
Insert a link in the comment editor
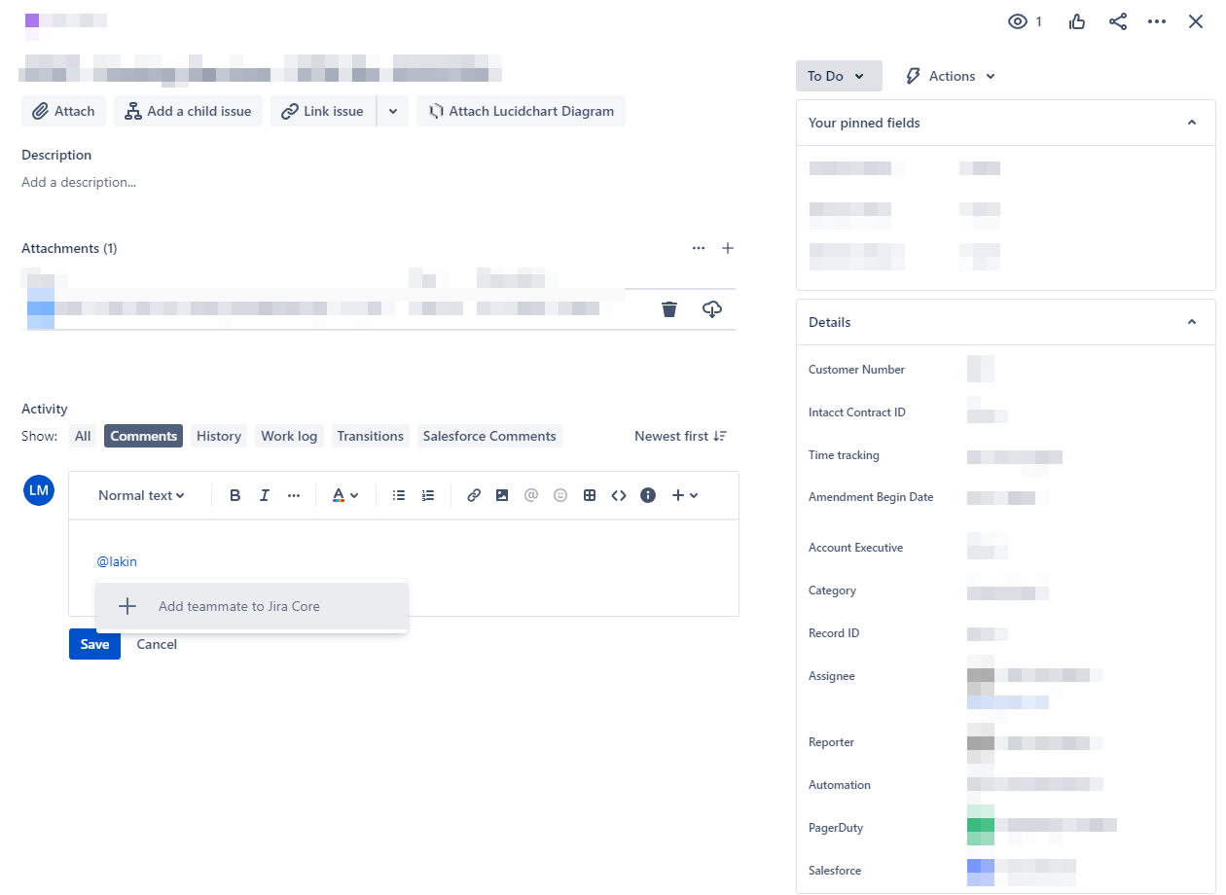(x=474, y=495)
